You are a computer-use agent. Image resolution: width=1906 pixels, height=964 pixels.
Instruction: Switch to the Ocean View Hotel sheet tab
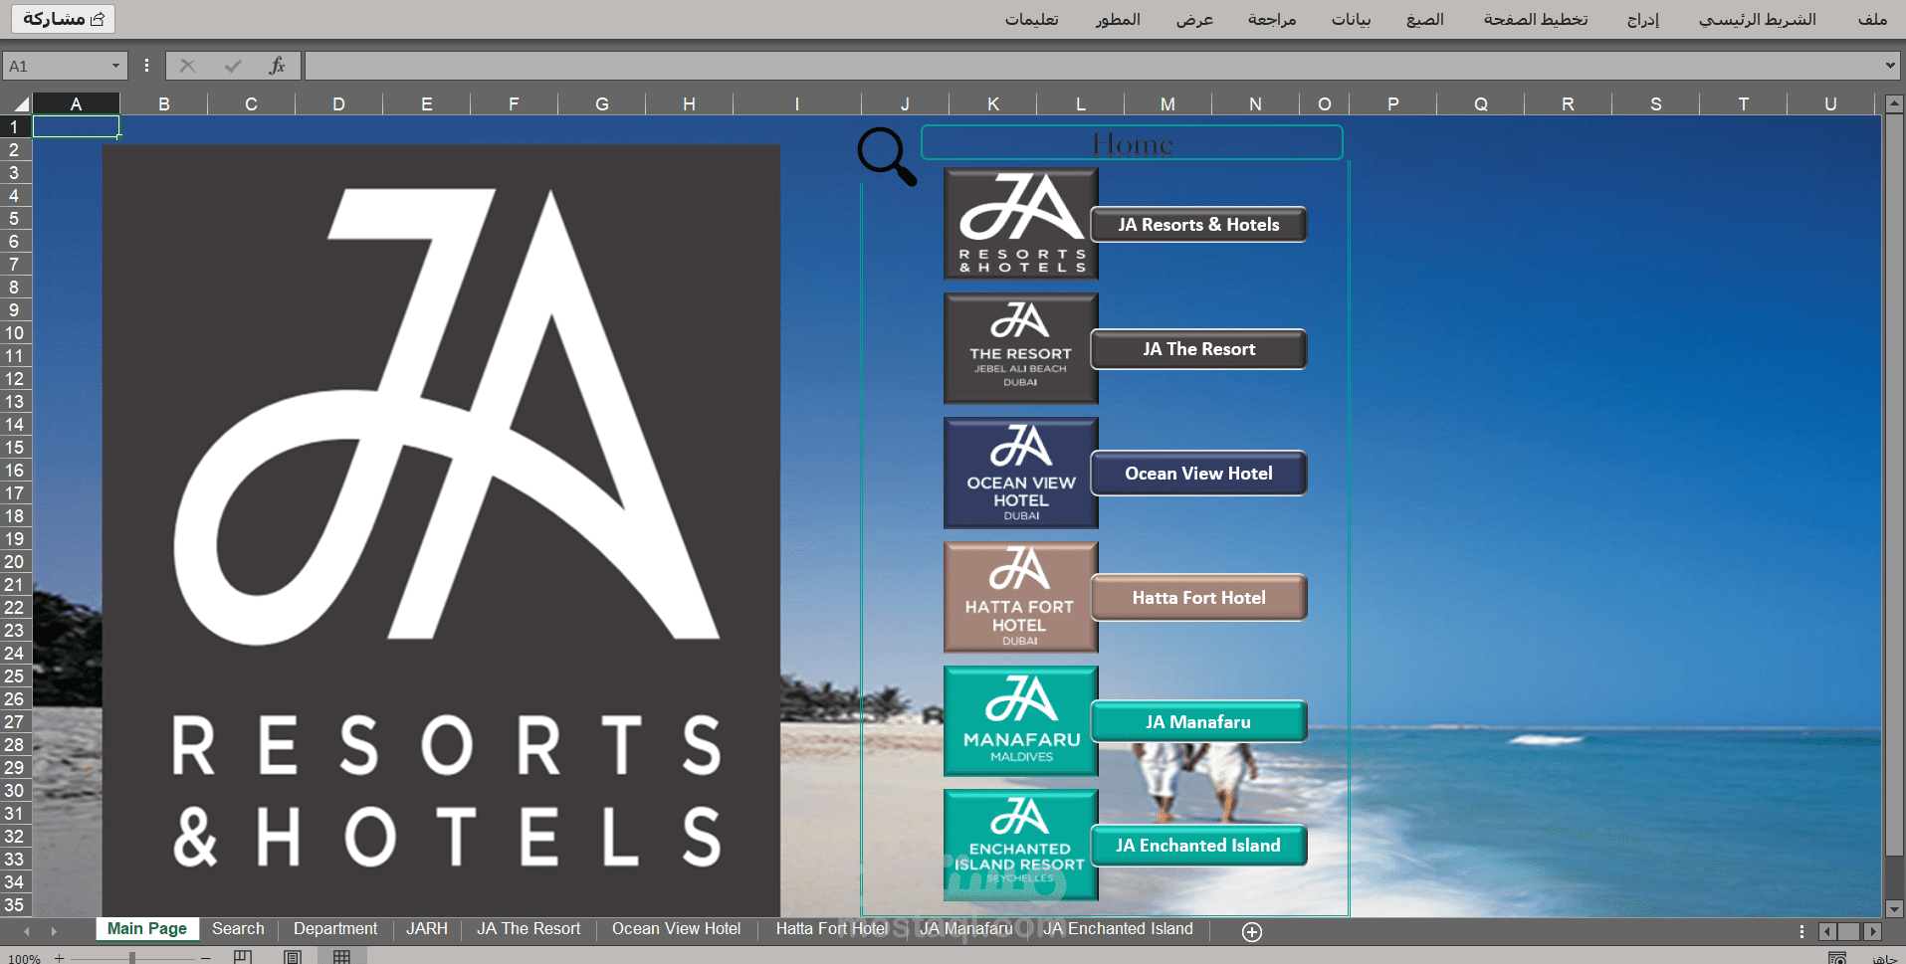pyautogui.click(x=677, y=929)
